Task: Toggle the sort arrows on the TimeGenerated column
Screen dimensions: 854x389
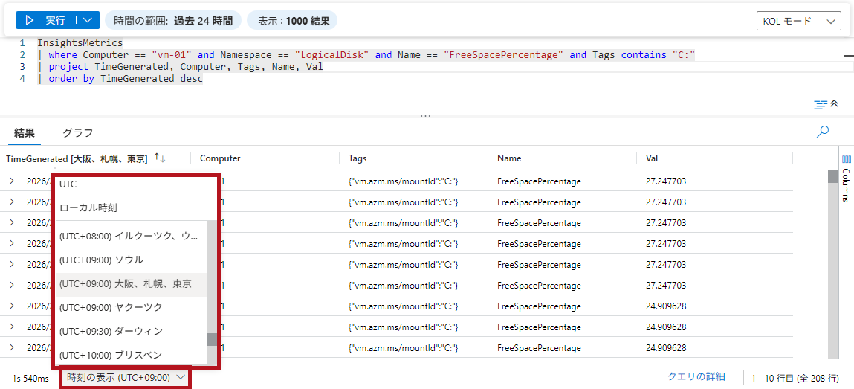Action: click(160, 158)
